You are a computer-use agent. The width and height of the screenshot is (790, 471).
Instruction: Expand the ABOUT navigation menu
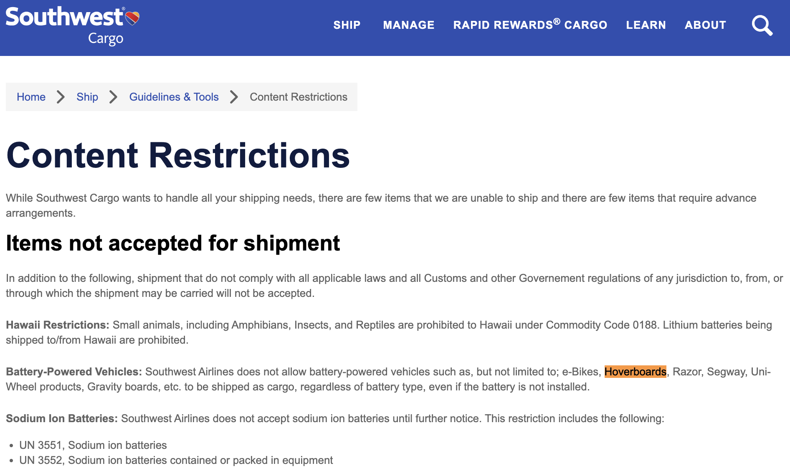705,25
